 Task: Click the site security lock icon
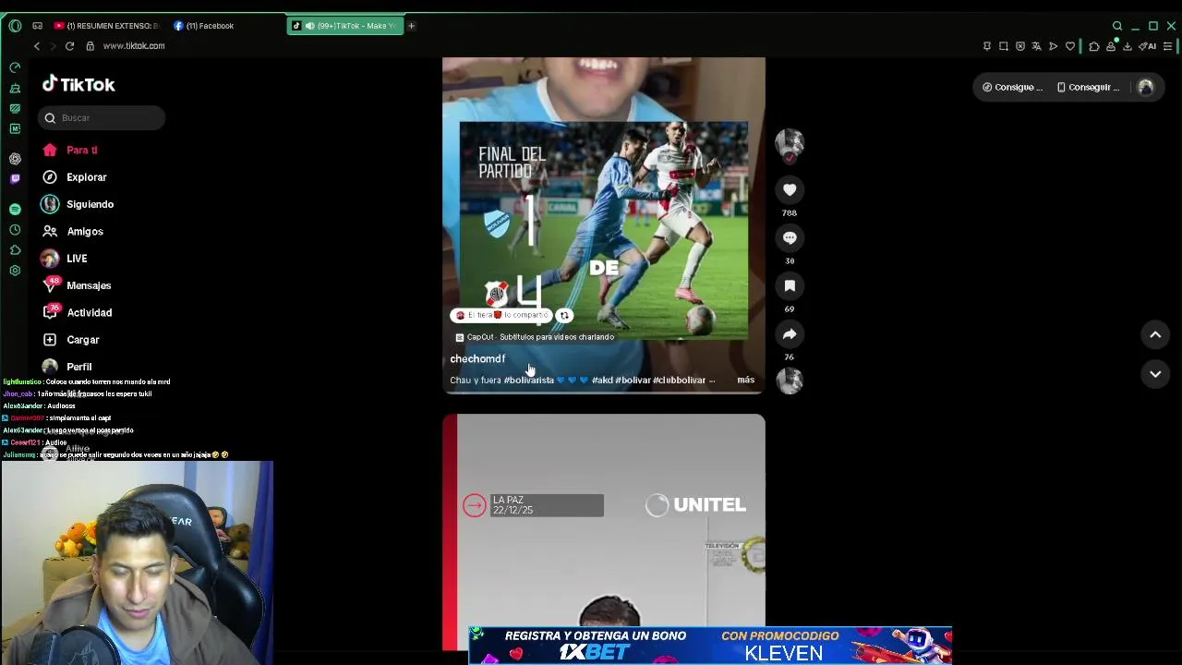(90, 46)
